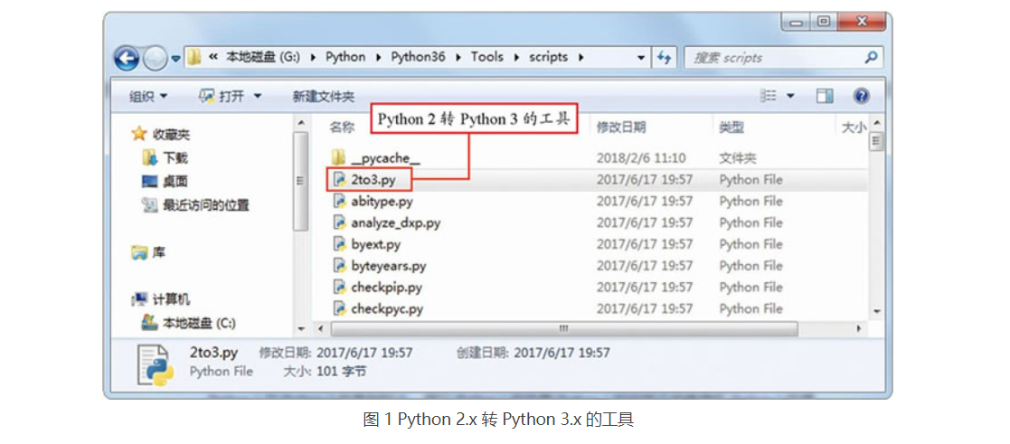Select Python in the address path
This screenshot has width=1010, height=444.
(345, 57)
